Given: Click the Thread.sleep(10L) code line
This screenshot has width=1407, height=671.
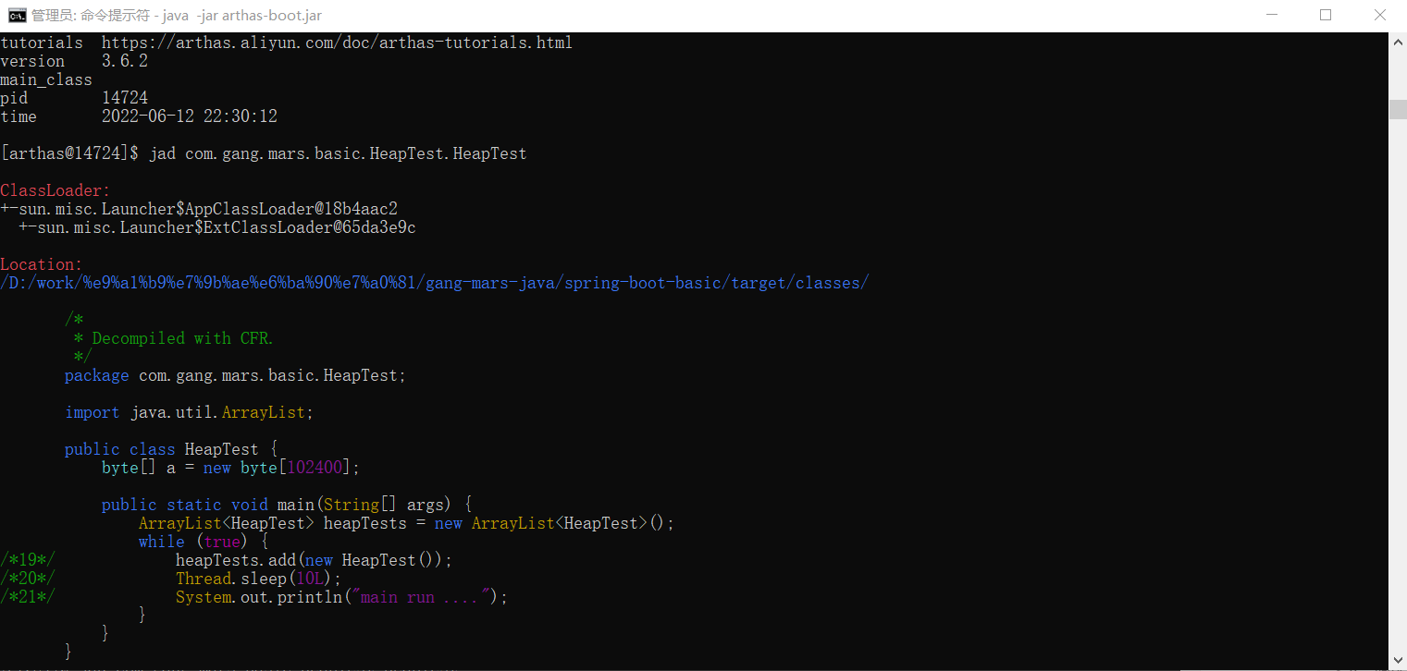Looking at the screenshot, I should (x=259, y=579).
